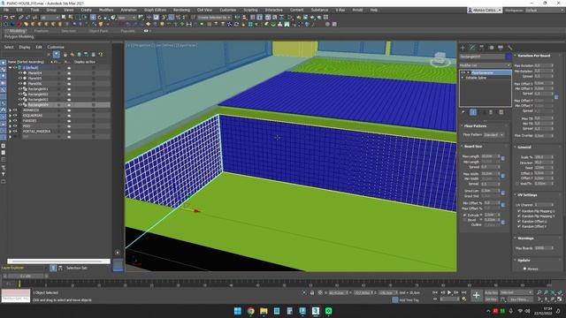The height and width of the screenshot is (318, 566).
Task: Toggle Show End Result icon under stack
Action: click(x=473, y=112)
